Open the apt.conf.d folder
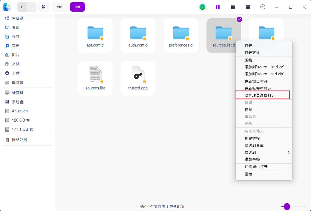Image resolution: width=311 pixels, height=211 pixels. 95,36
